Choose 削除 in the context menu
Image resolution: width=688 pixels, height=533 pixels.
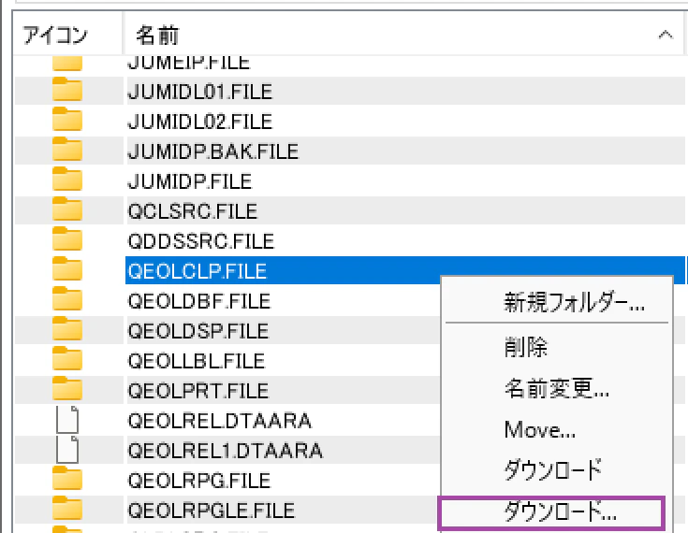[556, 347]
